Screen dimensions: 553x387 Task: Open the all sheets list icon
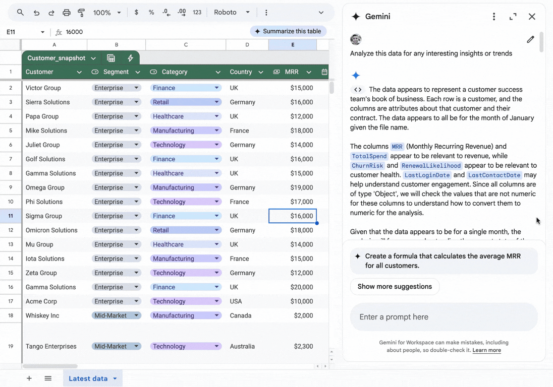click(48, 378)
